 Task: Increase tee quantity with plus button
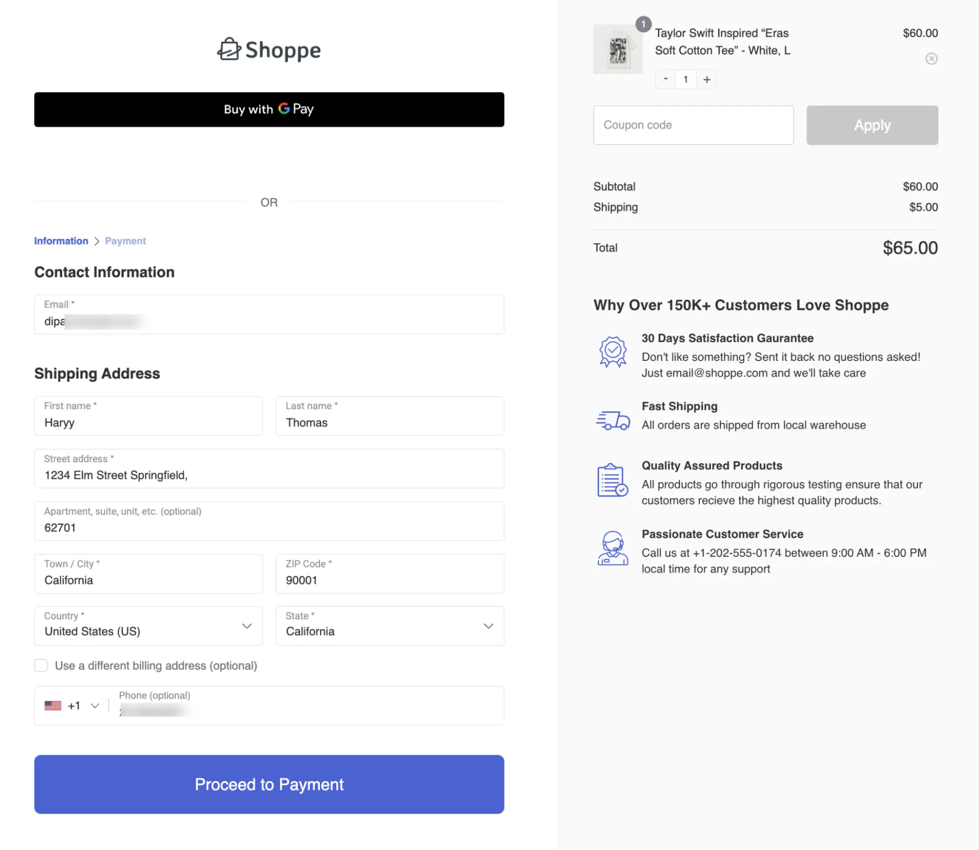tap(706, 79)
